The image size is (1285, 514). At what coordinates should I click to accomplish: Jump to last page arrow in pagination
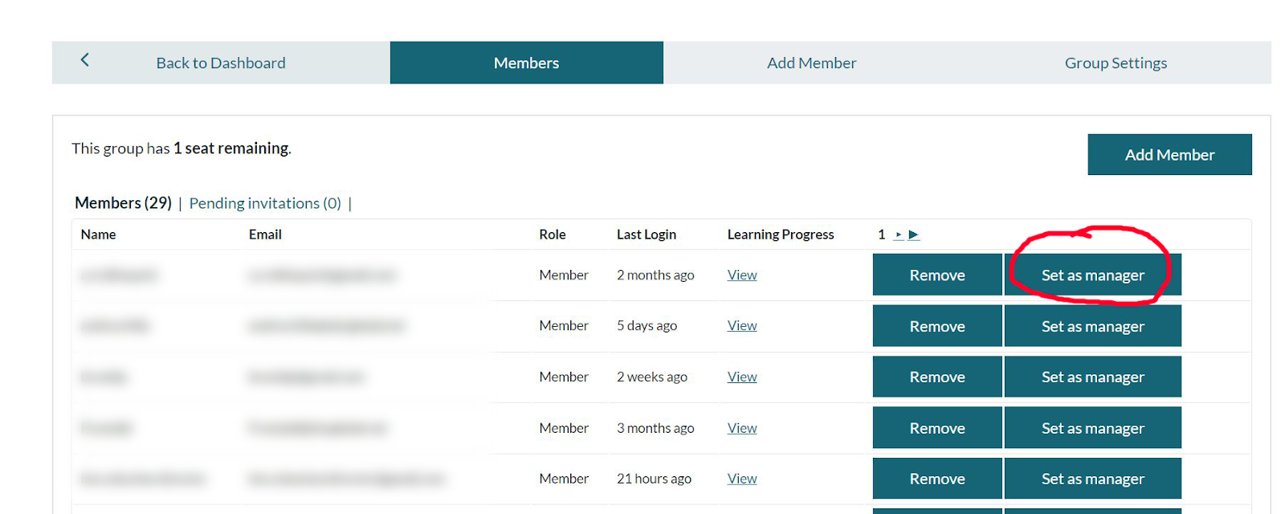[x=914, y=235]
